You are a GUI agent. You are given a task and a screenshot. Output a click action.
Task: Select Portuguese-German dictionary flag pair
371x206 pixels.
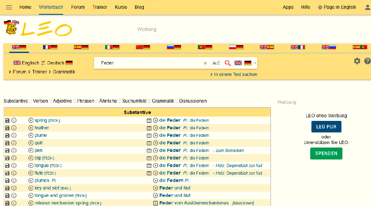point(205,47)
